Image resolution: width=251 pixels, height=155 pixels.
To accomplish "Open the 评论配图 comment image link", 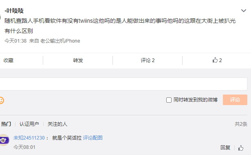I will click(92, 138).
